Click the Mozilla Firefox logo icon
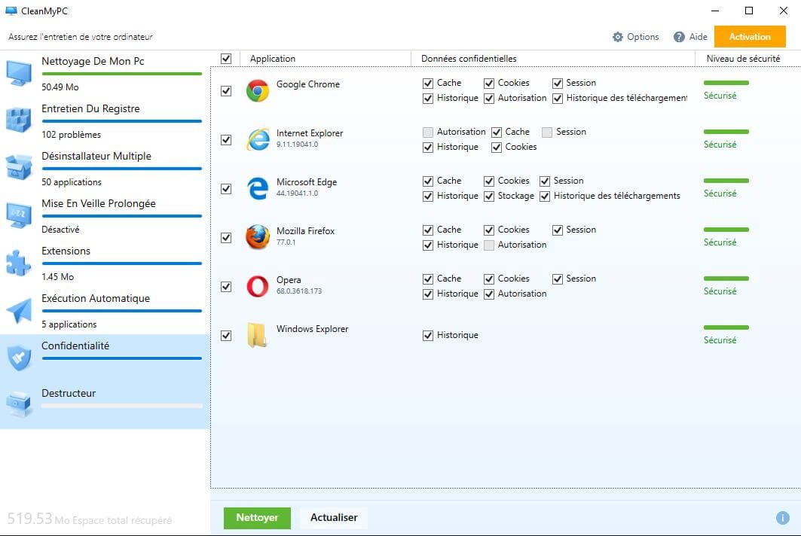 coord(258,237)
